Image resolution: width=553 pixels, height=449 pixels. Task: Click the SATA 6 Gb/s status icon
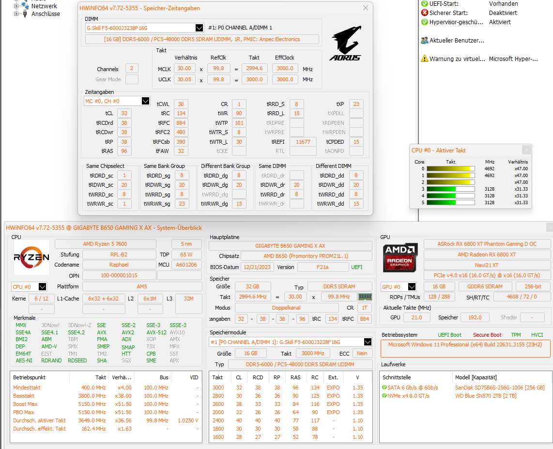coord(384,388)
